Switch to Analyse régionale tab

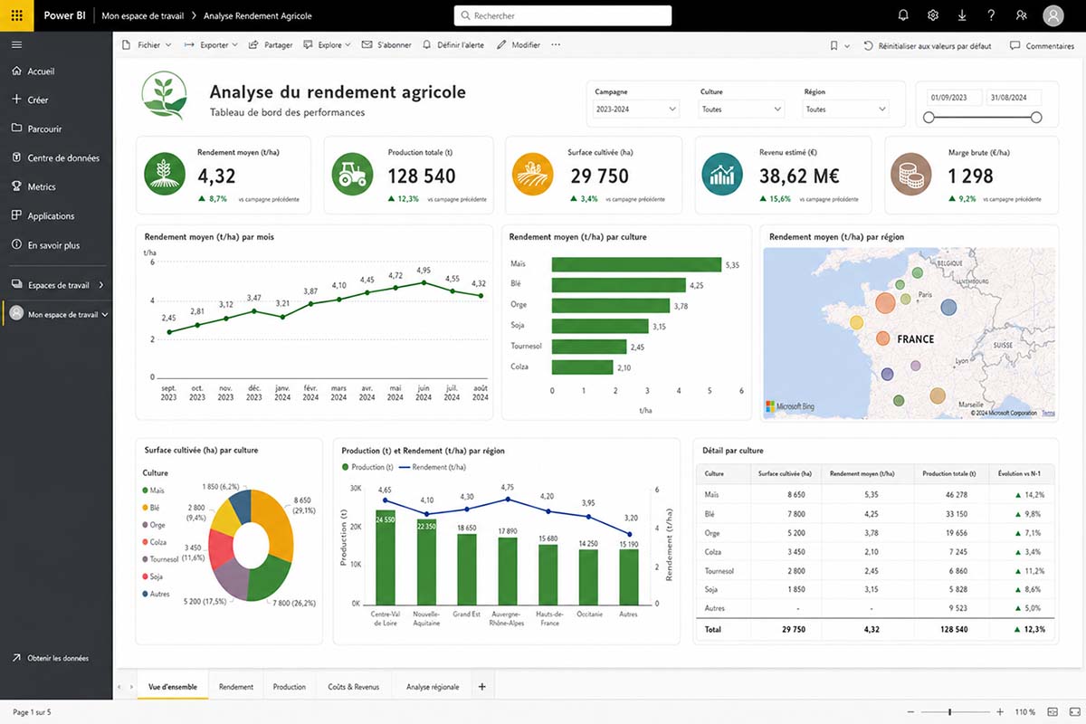click(433, 687)
